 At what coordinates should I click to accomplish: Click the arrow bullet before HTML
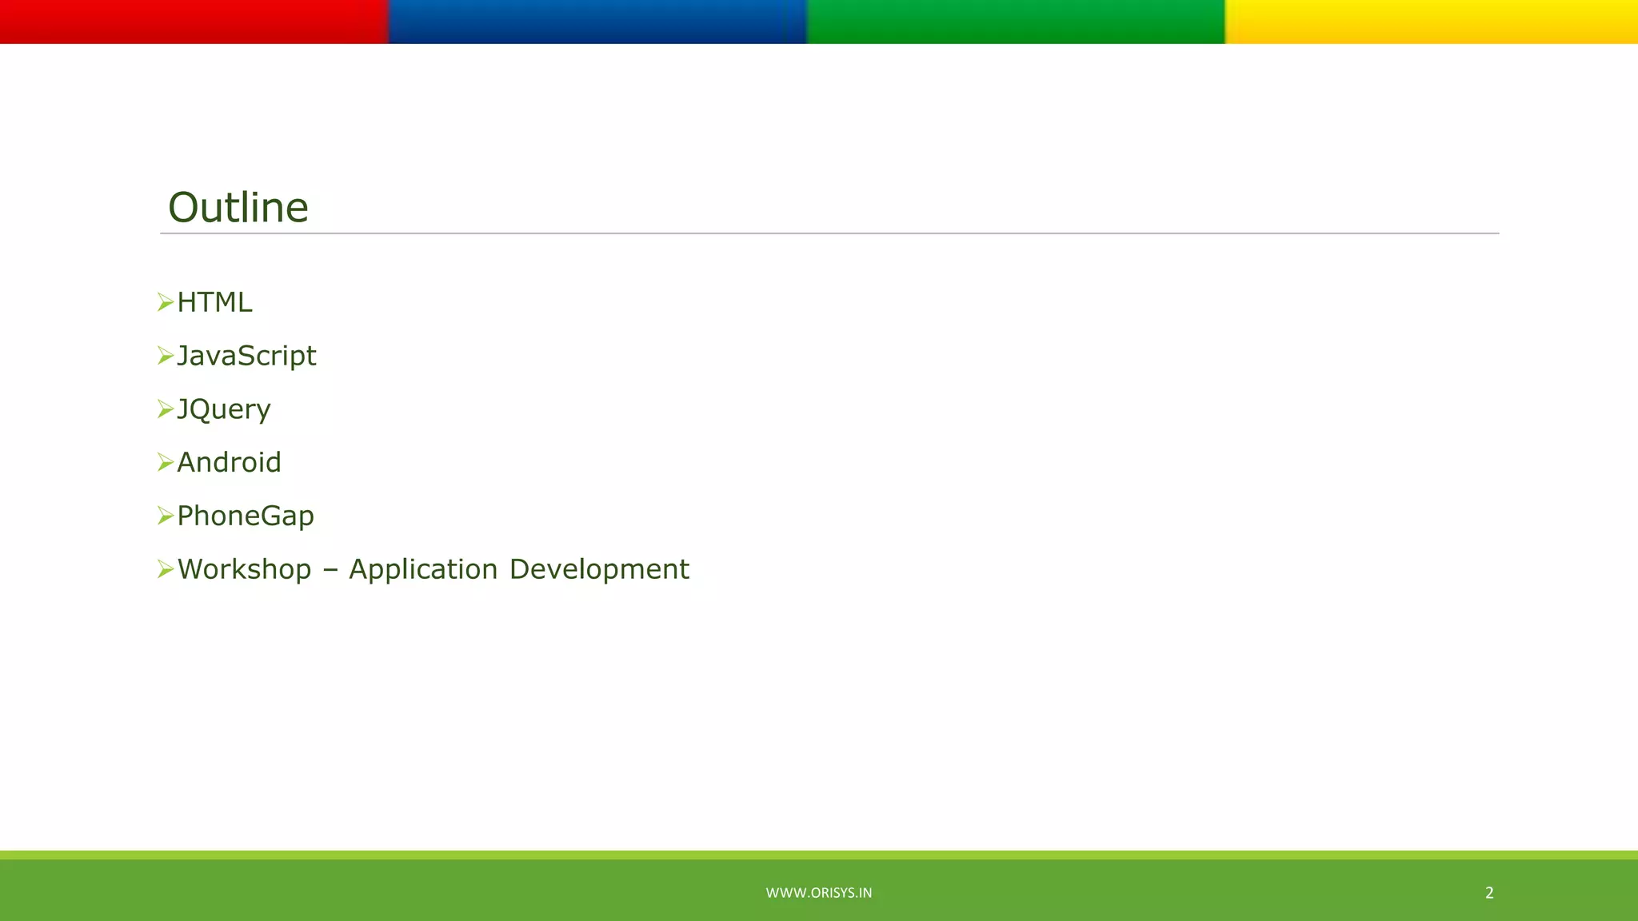pyautogui.click(x=166, y=302)
